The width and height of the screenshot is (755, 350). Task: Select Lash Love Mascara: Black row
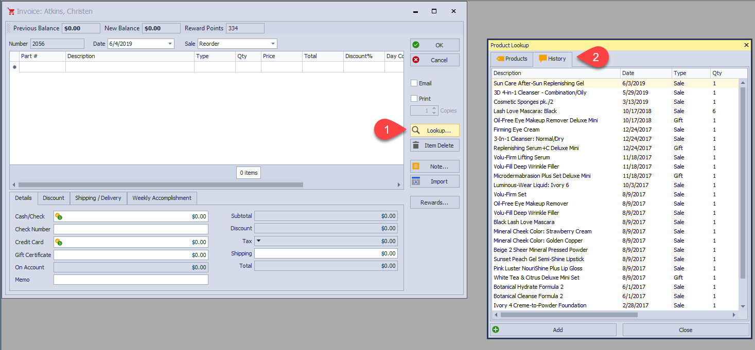(x=525, y=111)
